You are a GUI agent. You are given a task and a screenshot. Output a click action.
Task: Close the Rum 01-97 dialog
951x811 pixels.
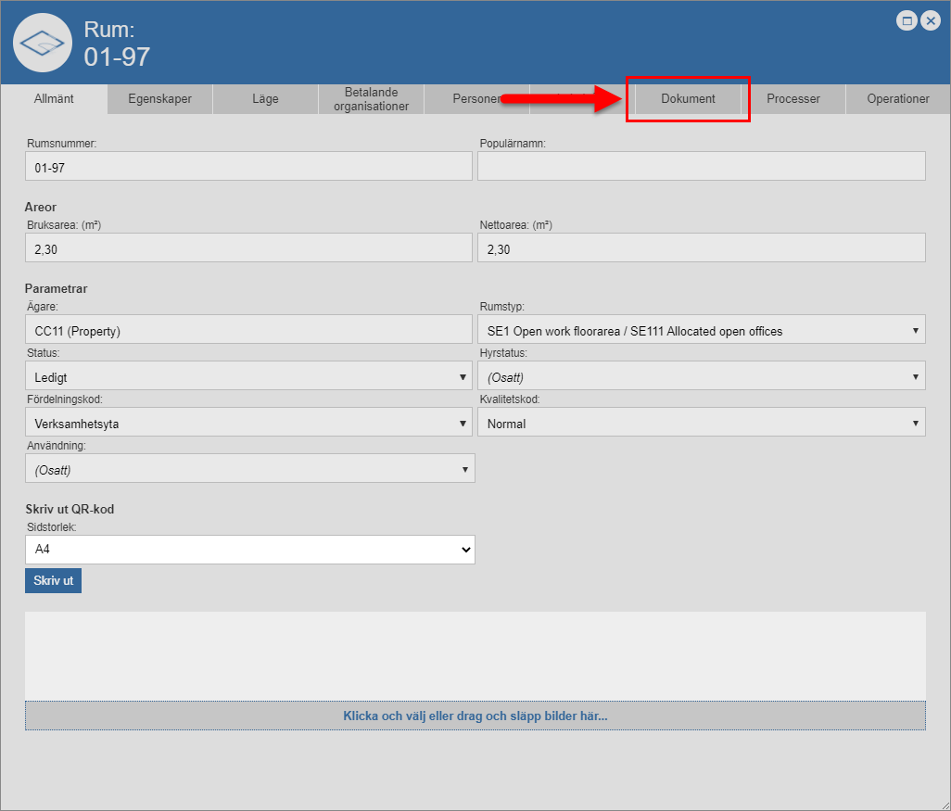[x=931, y=21]
